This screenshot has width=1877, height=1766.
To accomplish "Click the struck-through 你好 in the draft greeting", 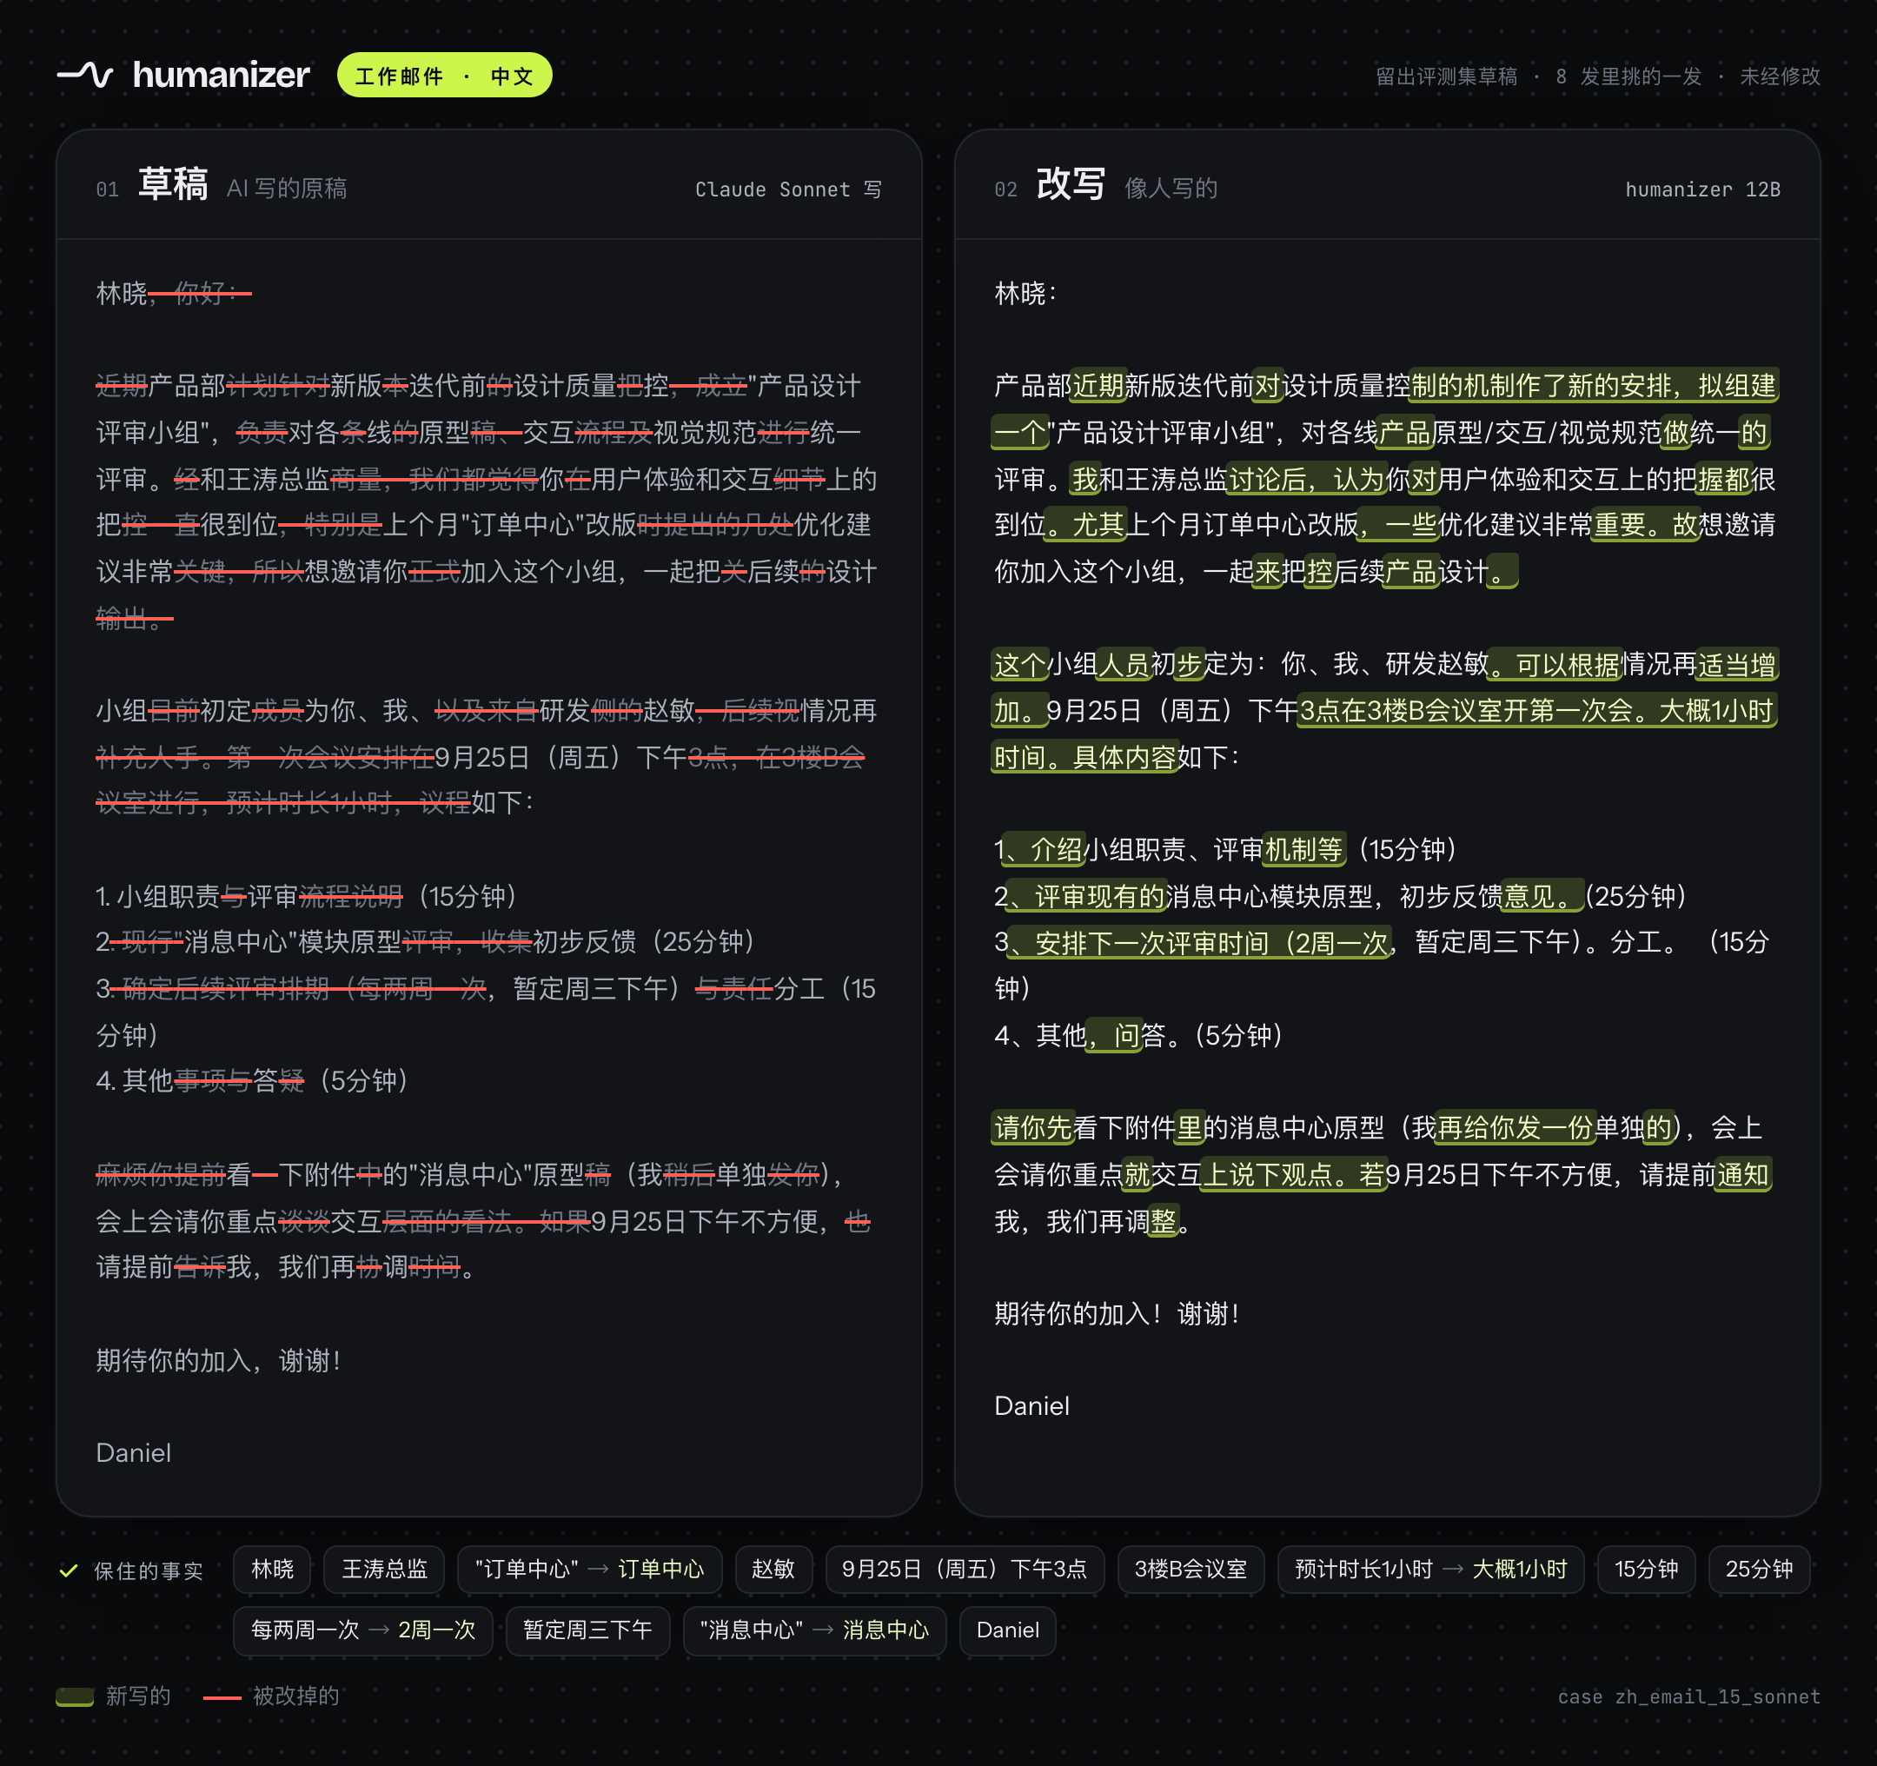I will [x=199, y=294].
